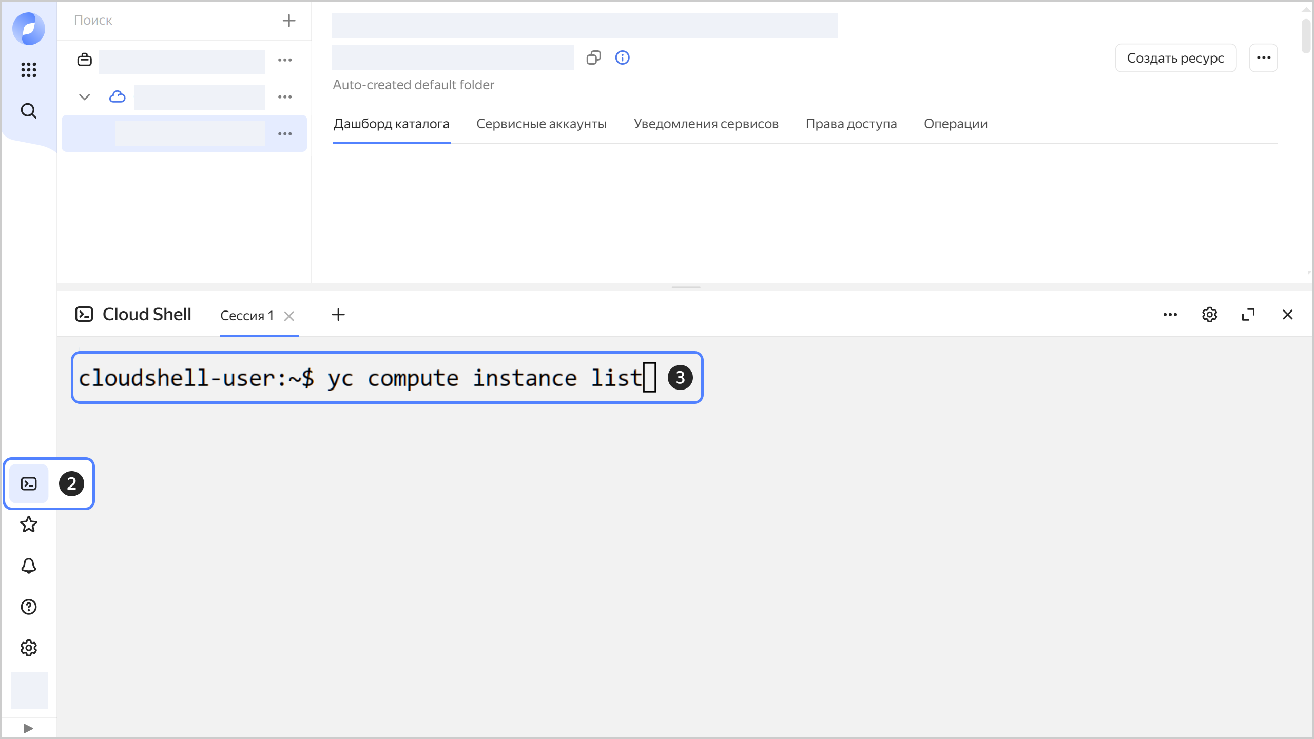Open Cloud Shell settings gear icon
This screenshot has width=1314, height=739.
(x=1209, y=315)
